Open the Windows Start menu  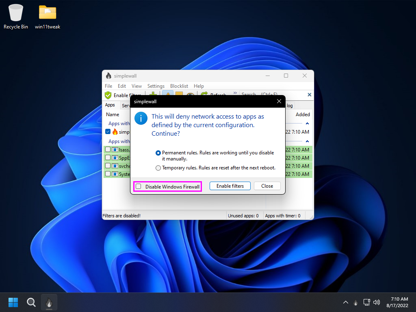click(13, 302)
